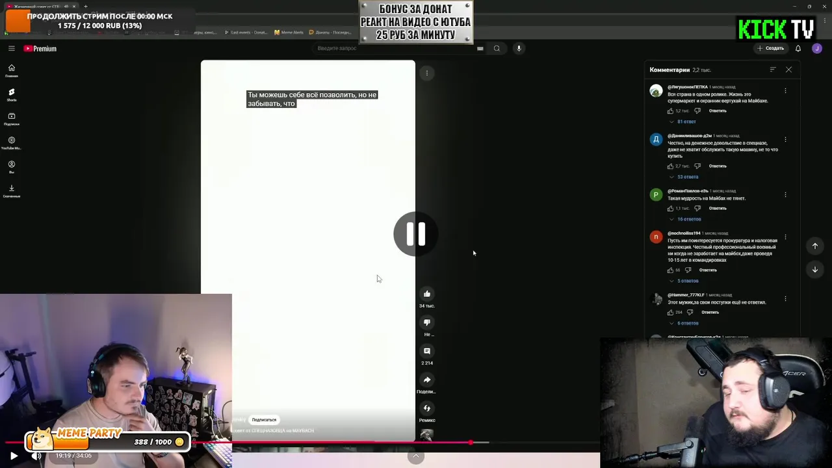Image resolution: width=832 pixels, height=468 pixels.
Task: Like the Short with 34 тыс. likes
Action: coord(427,294)
